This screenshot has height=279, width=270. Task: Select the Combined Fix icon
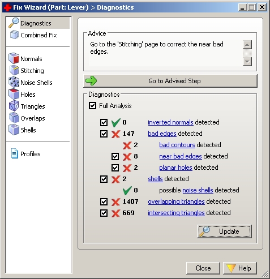point(14,35)
